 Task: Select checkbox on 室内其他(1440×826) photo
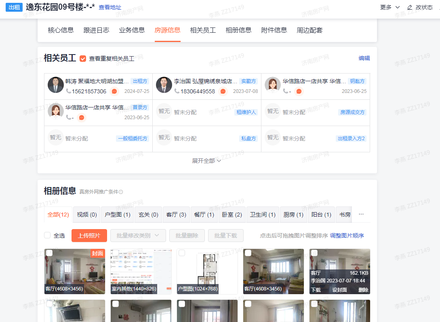[116, 253]
